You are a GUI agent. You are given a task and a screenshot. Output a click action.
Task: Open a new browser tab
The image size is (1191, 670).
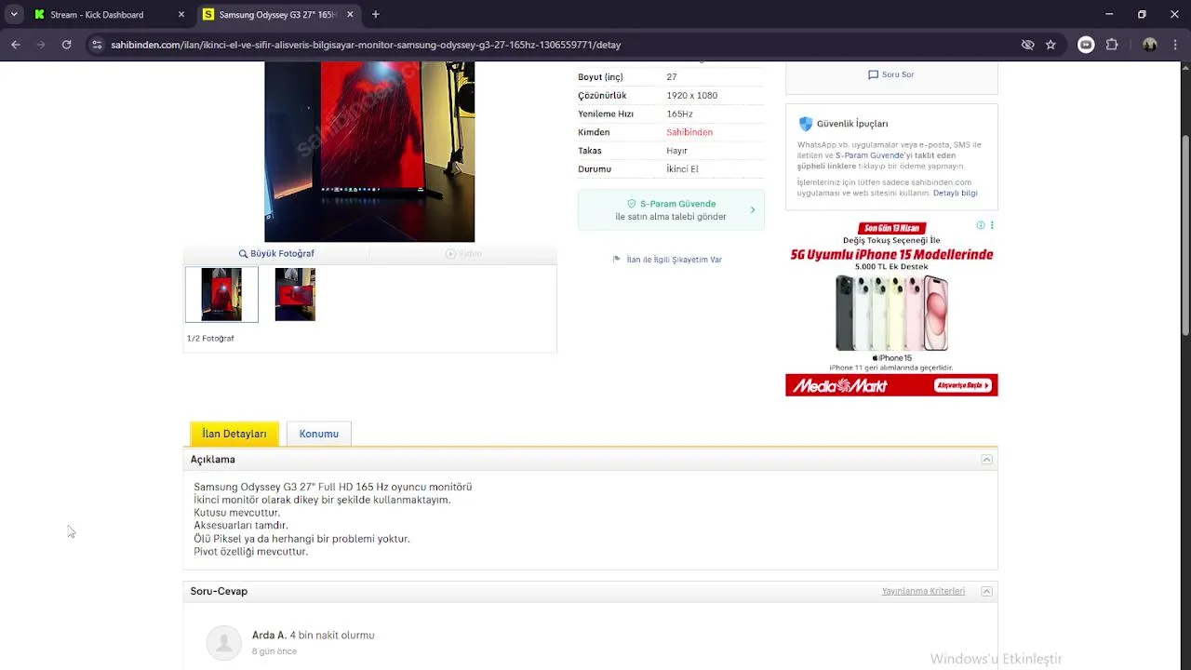[x=376, y=15]
